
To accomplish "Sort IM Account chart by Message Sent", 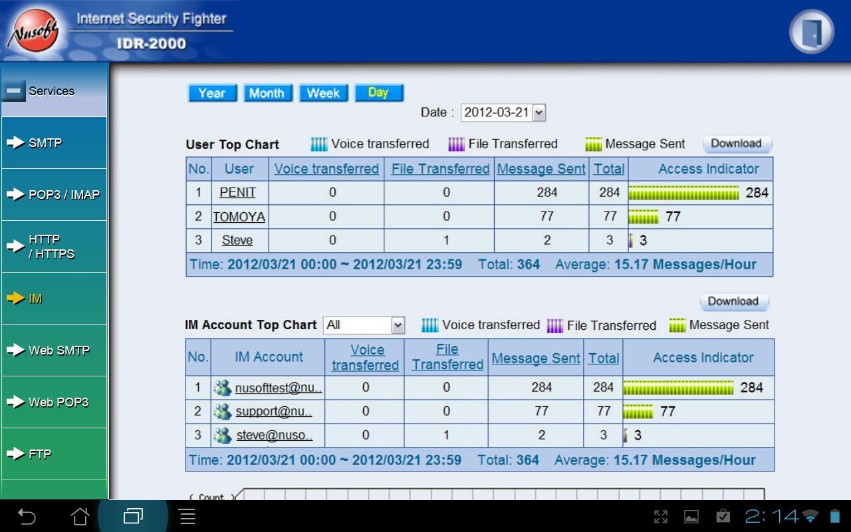I will [536, 358].
